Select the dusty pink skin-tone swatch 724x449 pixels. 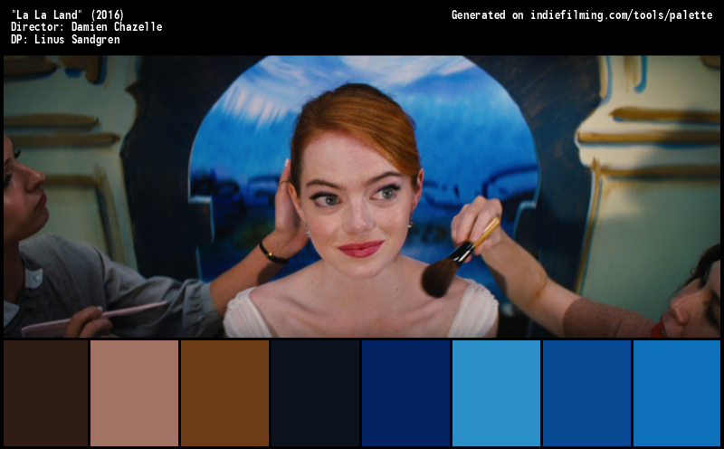[134, 393]
